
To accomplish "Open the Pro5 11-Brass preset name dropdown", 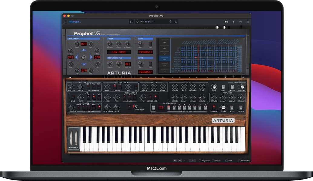I will click(151, 22).
